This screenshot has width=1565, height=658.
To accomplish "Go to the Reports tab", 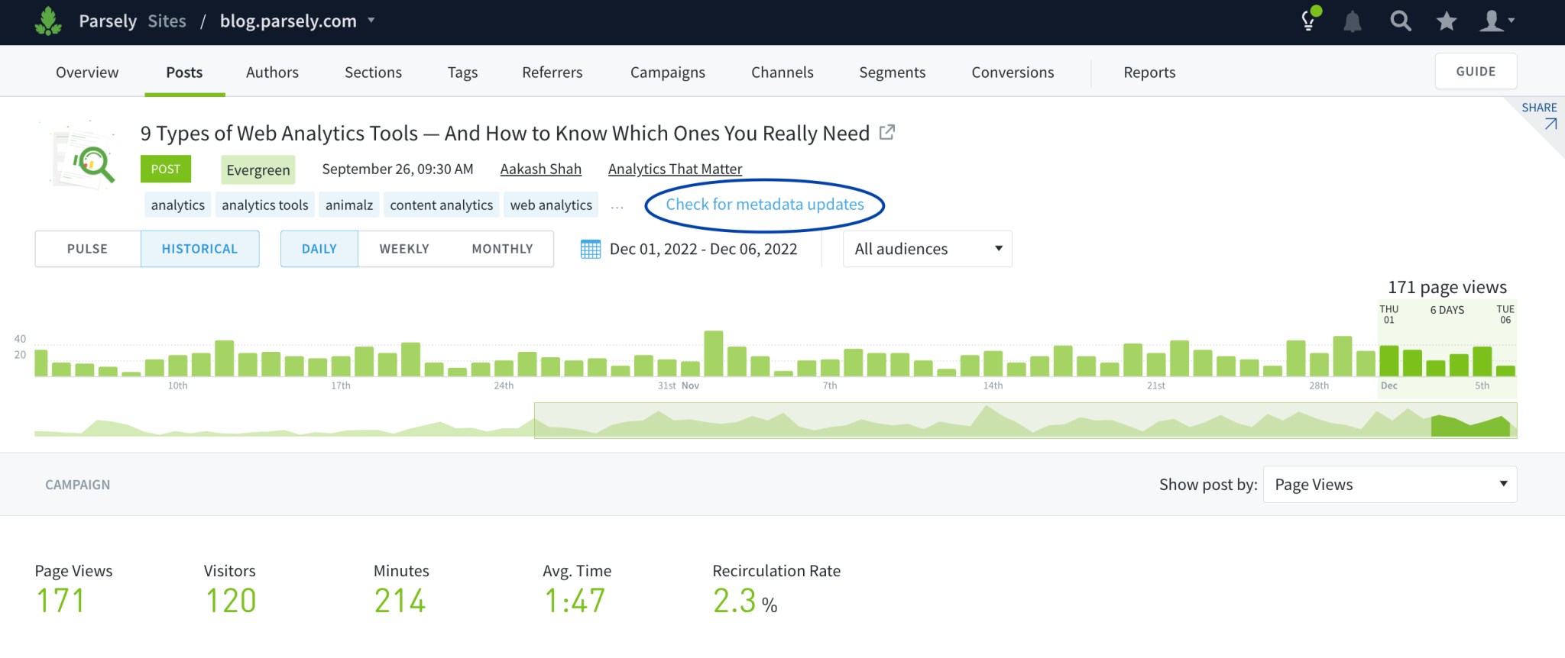I will [x=1149, y=73].
